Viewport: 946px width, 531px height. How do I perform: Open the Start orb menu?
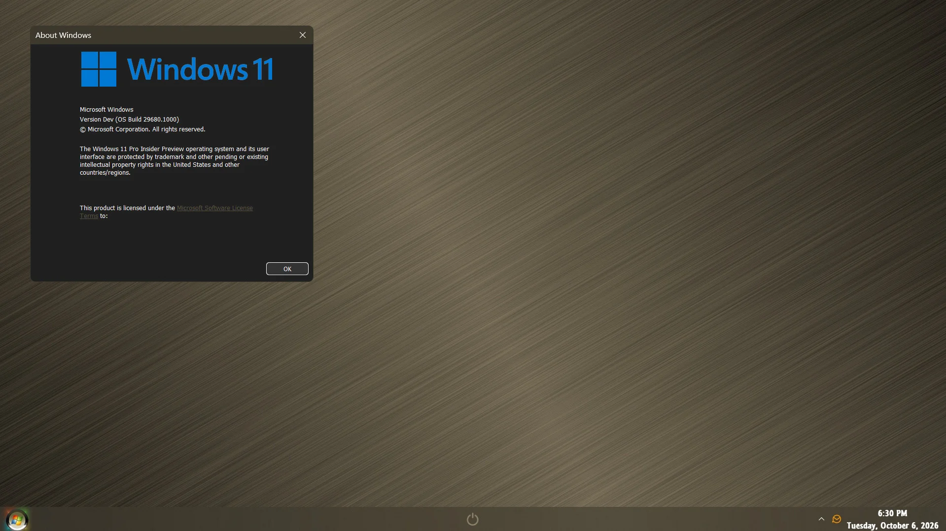click(17, 520)
